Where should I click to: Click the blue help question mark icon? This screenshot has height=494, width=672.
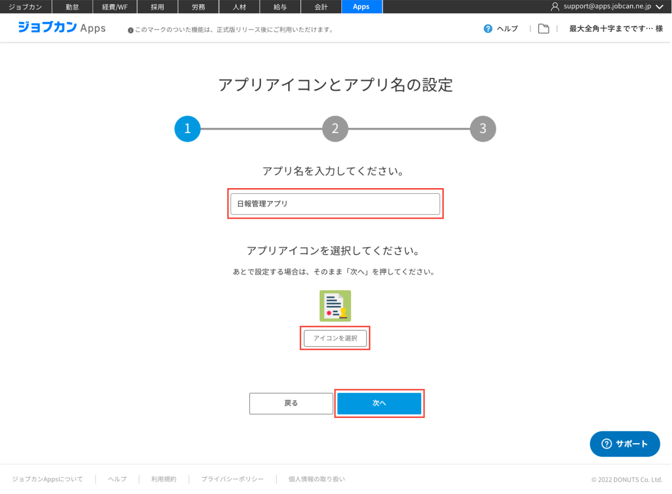click(x=488, y=29)
